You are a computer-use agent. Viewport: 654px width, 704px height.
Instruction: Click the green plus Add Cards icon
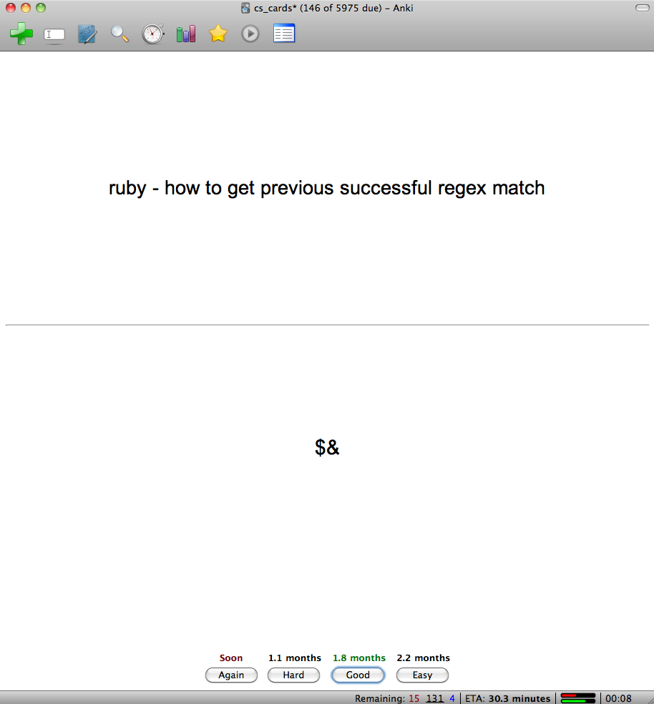click(21, 34)
